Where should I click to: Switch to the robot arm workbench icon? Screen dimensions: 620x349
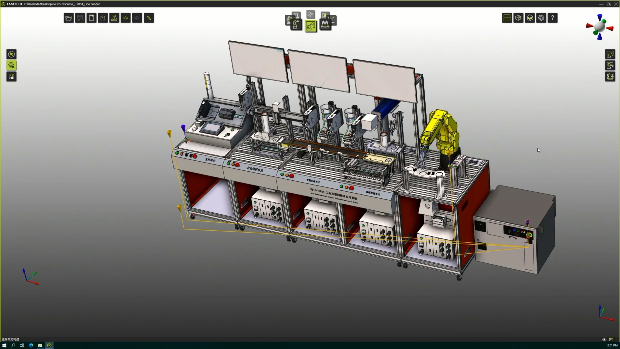coord(296,25)
